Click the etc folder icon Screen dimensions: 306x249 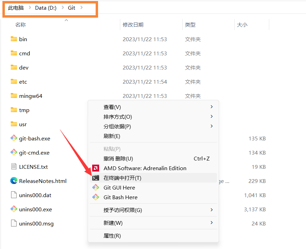pyautogui.click(x=14, y=82)
